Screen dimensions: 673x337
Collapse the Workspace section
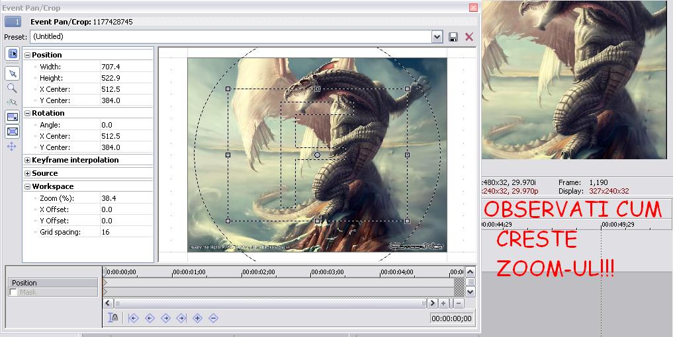[x=28, y=186]
